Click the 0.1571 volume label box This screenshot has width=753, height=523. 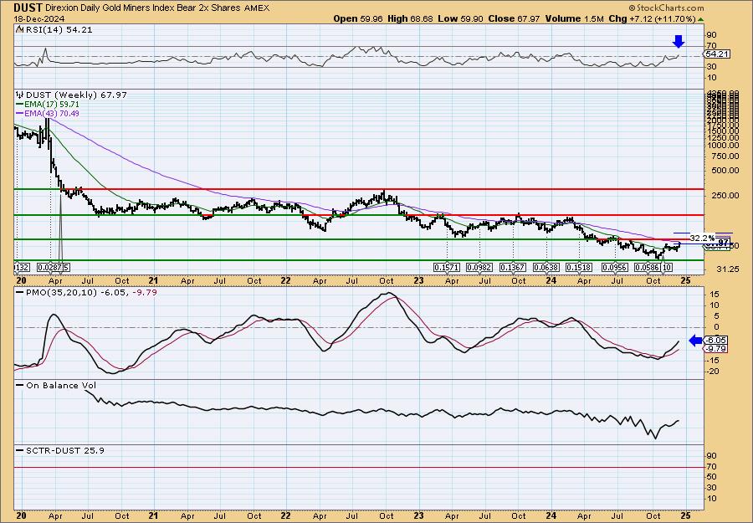point(447,267)
